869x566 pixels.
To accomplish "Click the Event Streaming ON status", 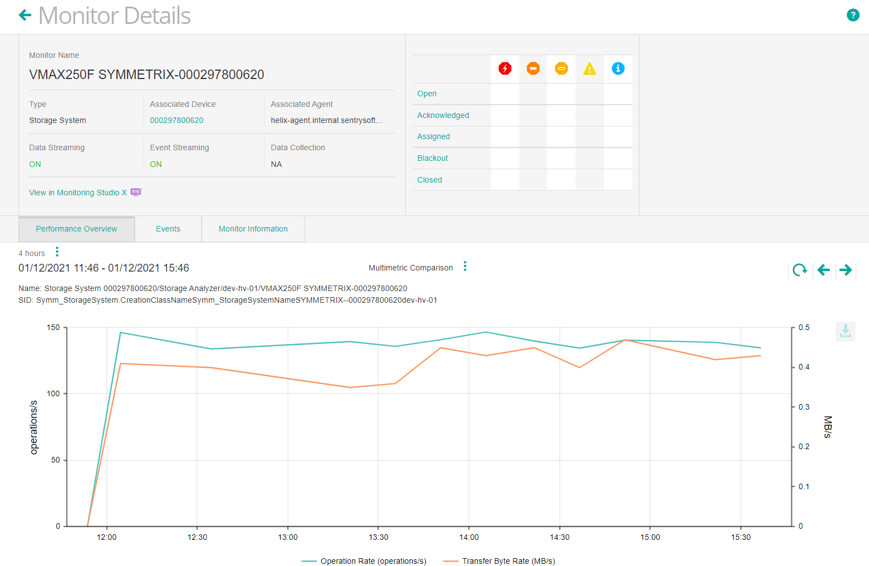I will (x=156, y=164).
